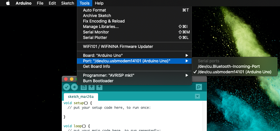Open the tab options dropdown arrow
280x131 pixels.
pyautogui.click(x=198, y=96)
